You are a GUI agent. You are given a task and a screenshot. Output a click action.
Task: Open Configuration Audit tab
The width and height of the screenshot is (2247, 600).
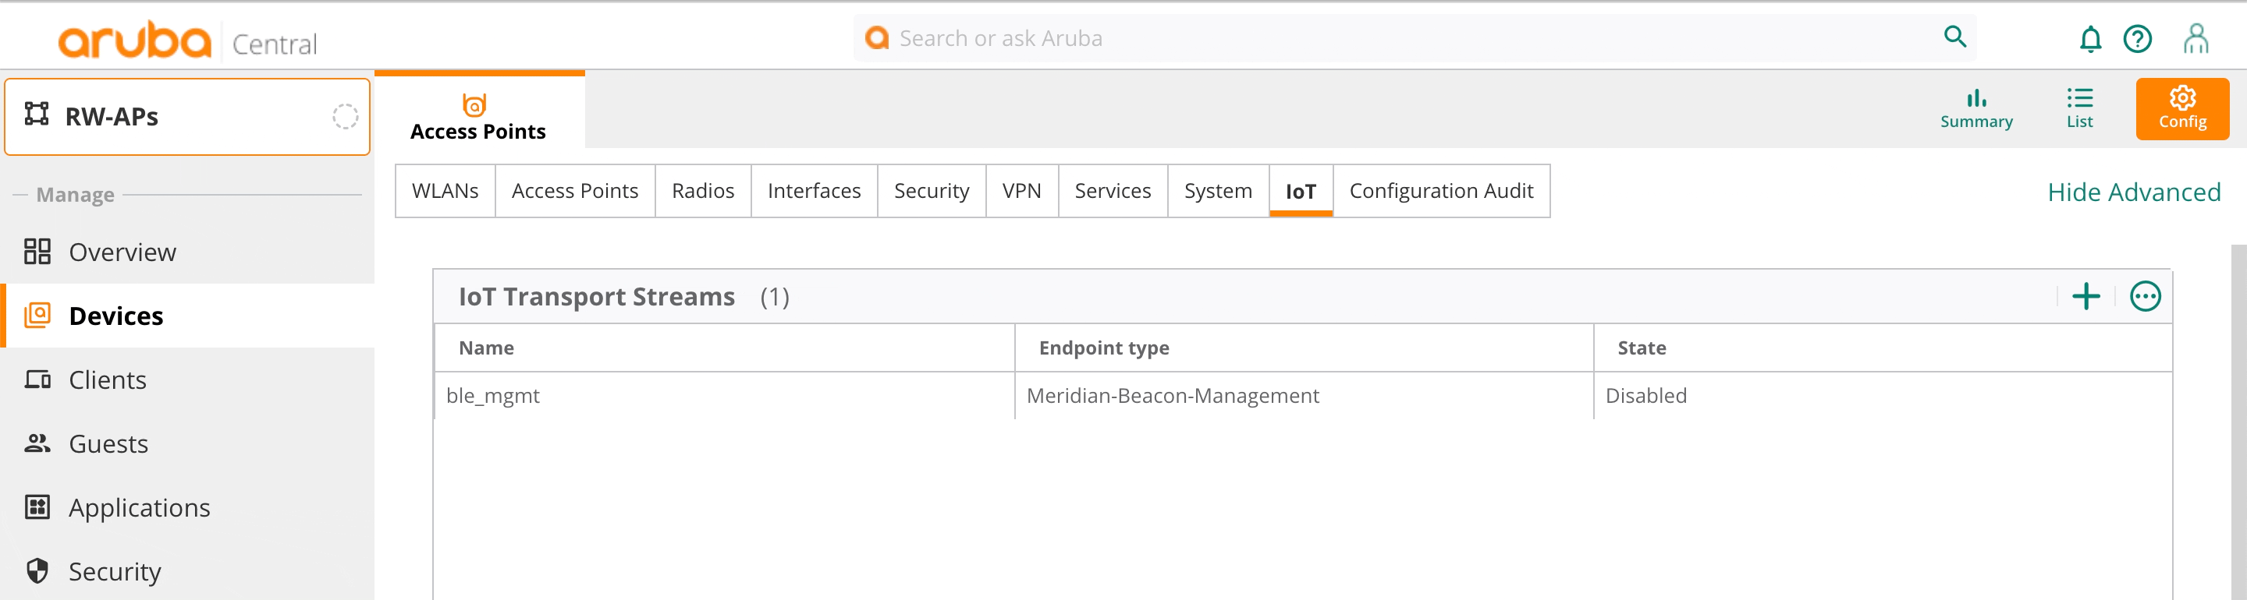(1441, 191)
